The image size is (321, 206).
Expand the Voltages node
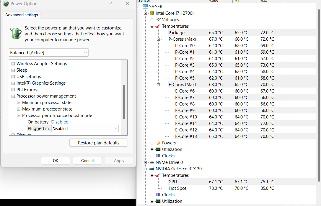coord(152,20)
